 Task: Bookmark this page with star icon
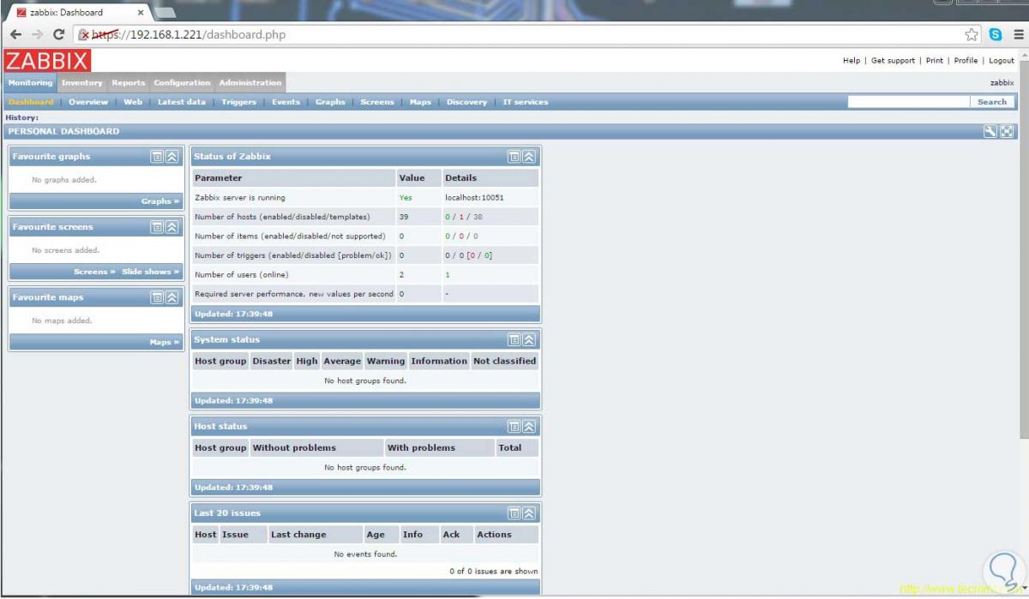[972, 34]
